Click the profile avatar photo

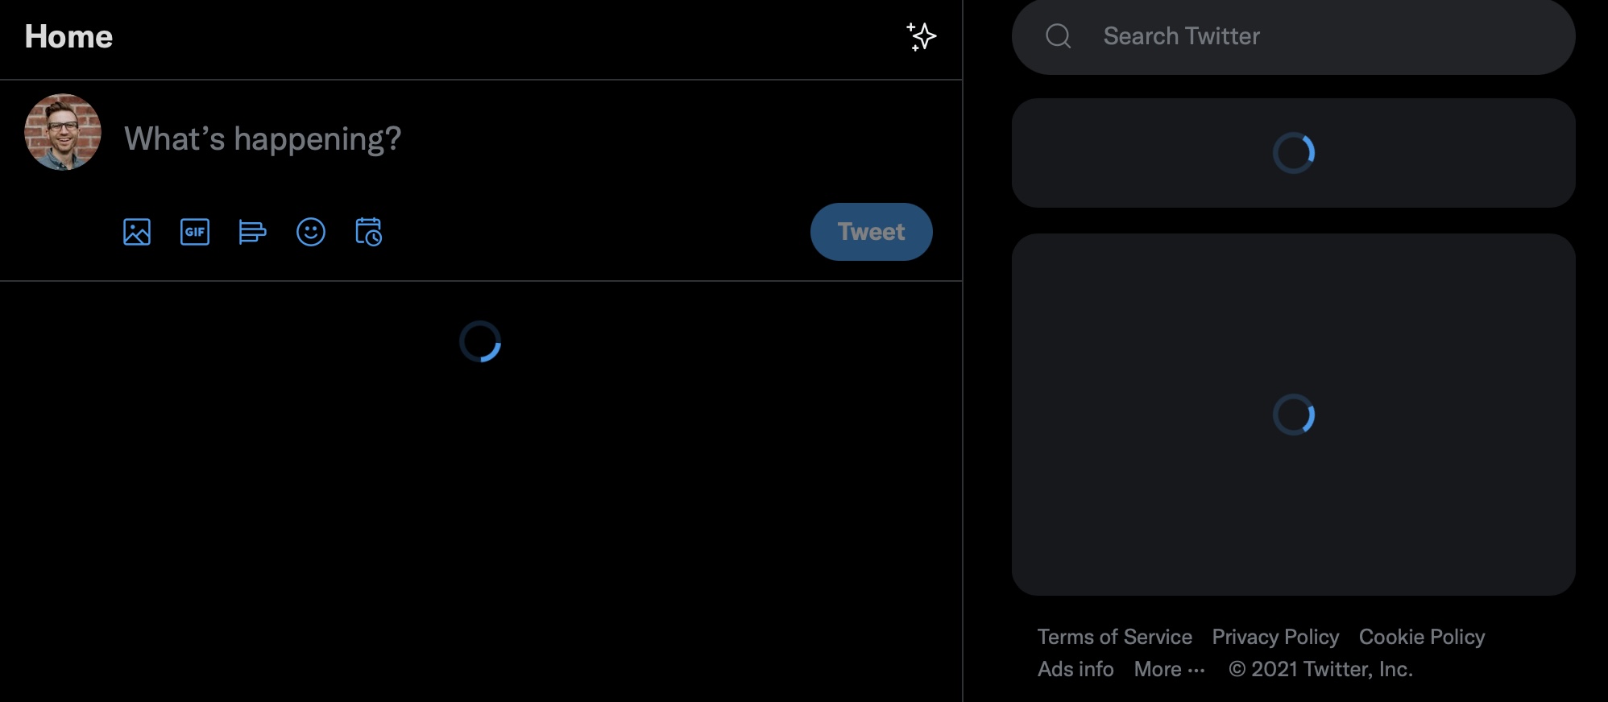click(x=63, y=132)
